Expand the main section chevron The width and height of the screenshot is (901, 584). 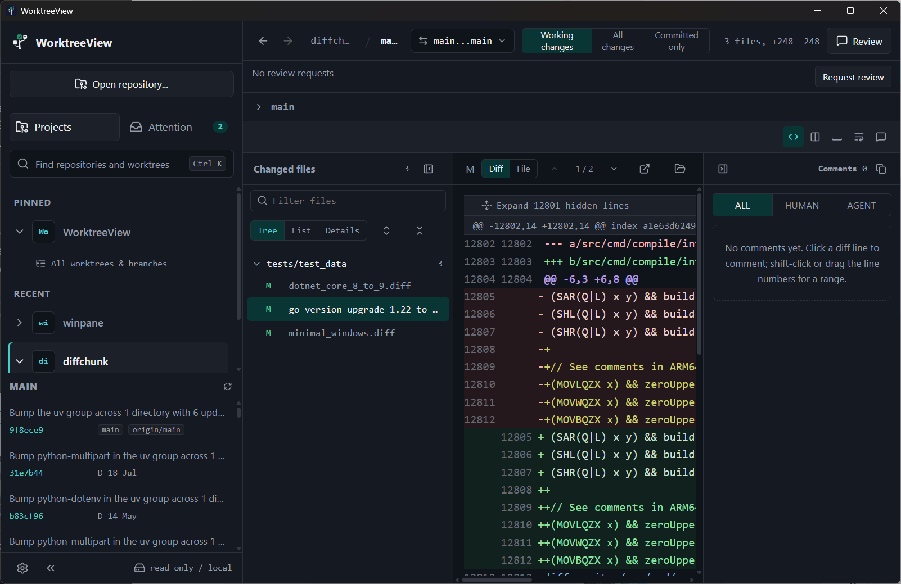coord(259,107)
